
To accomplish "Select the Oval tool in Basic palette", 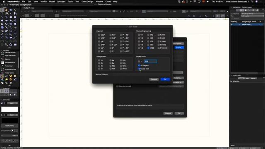I will coord(7,20).
